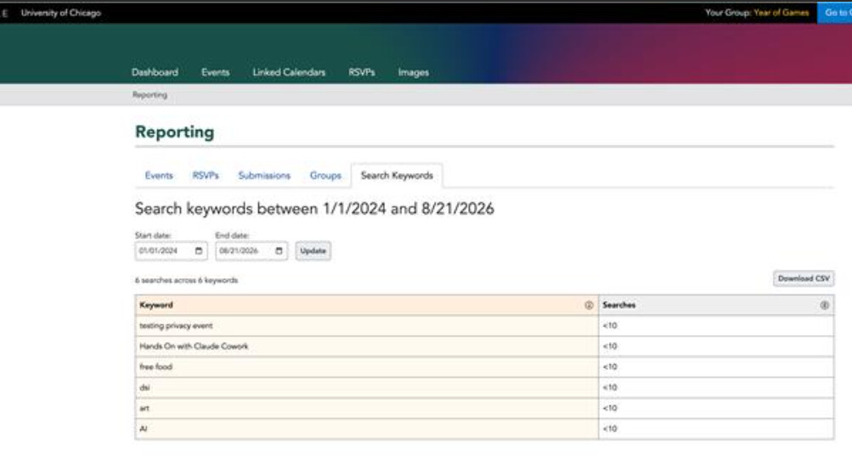Select the 'art' keyword cell
852x459 pixels.
point(367,408)
